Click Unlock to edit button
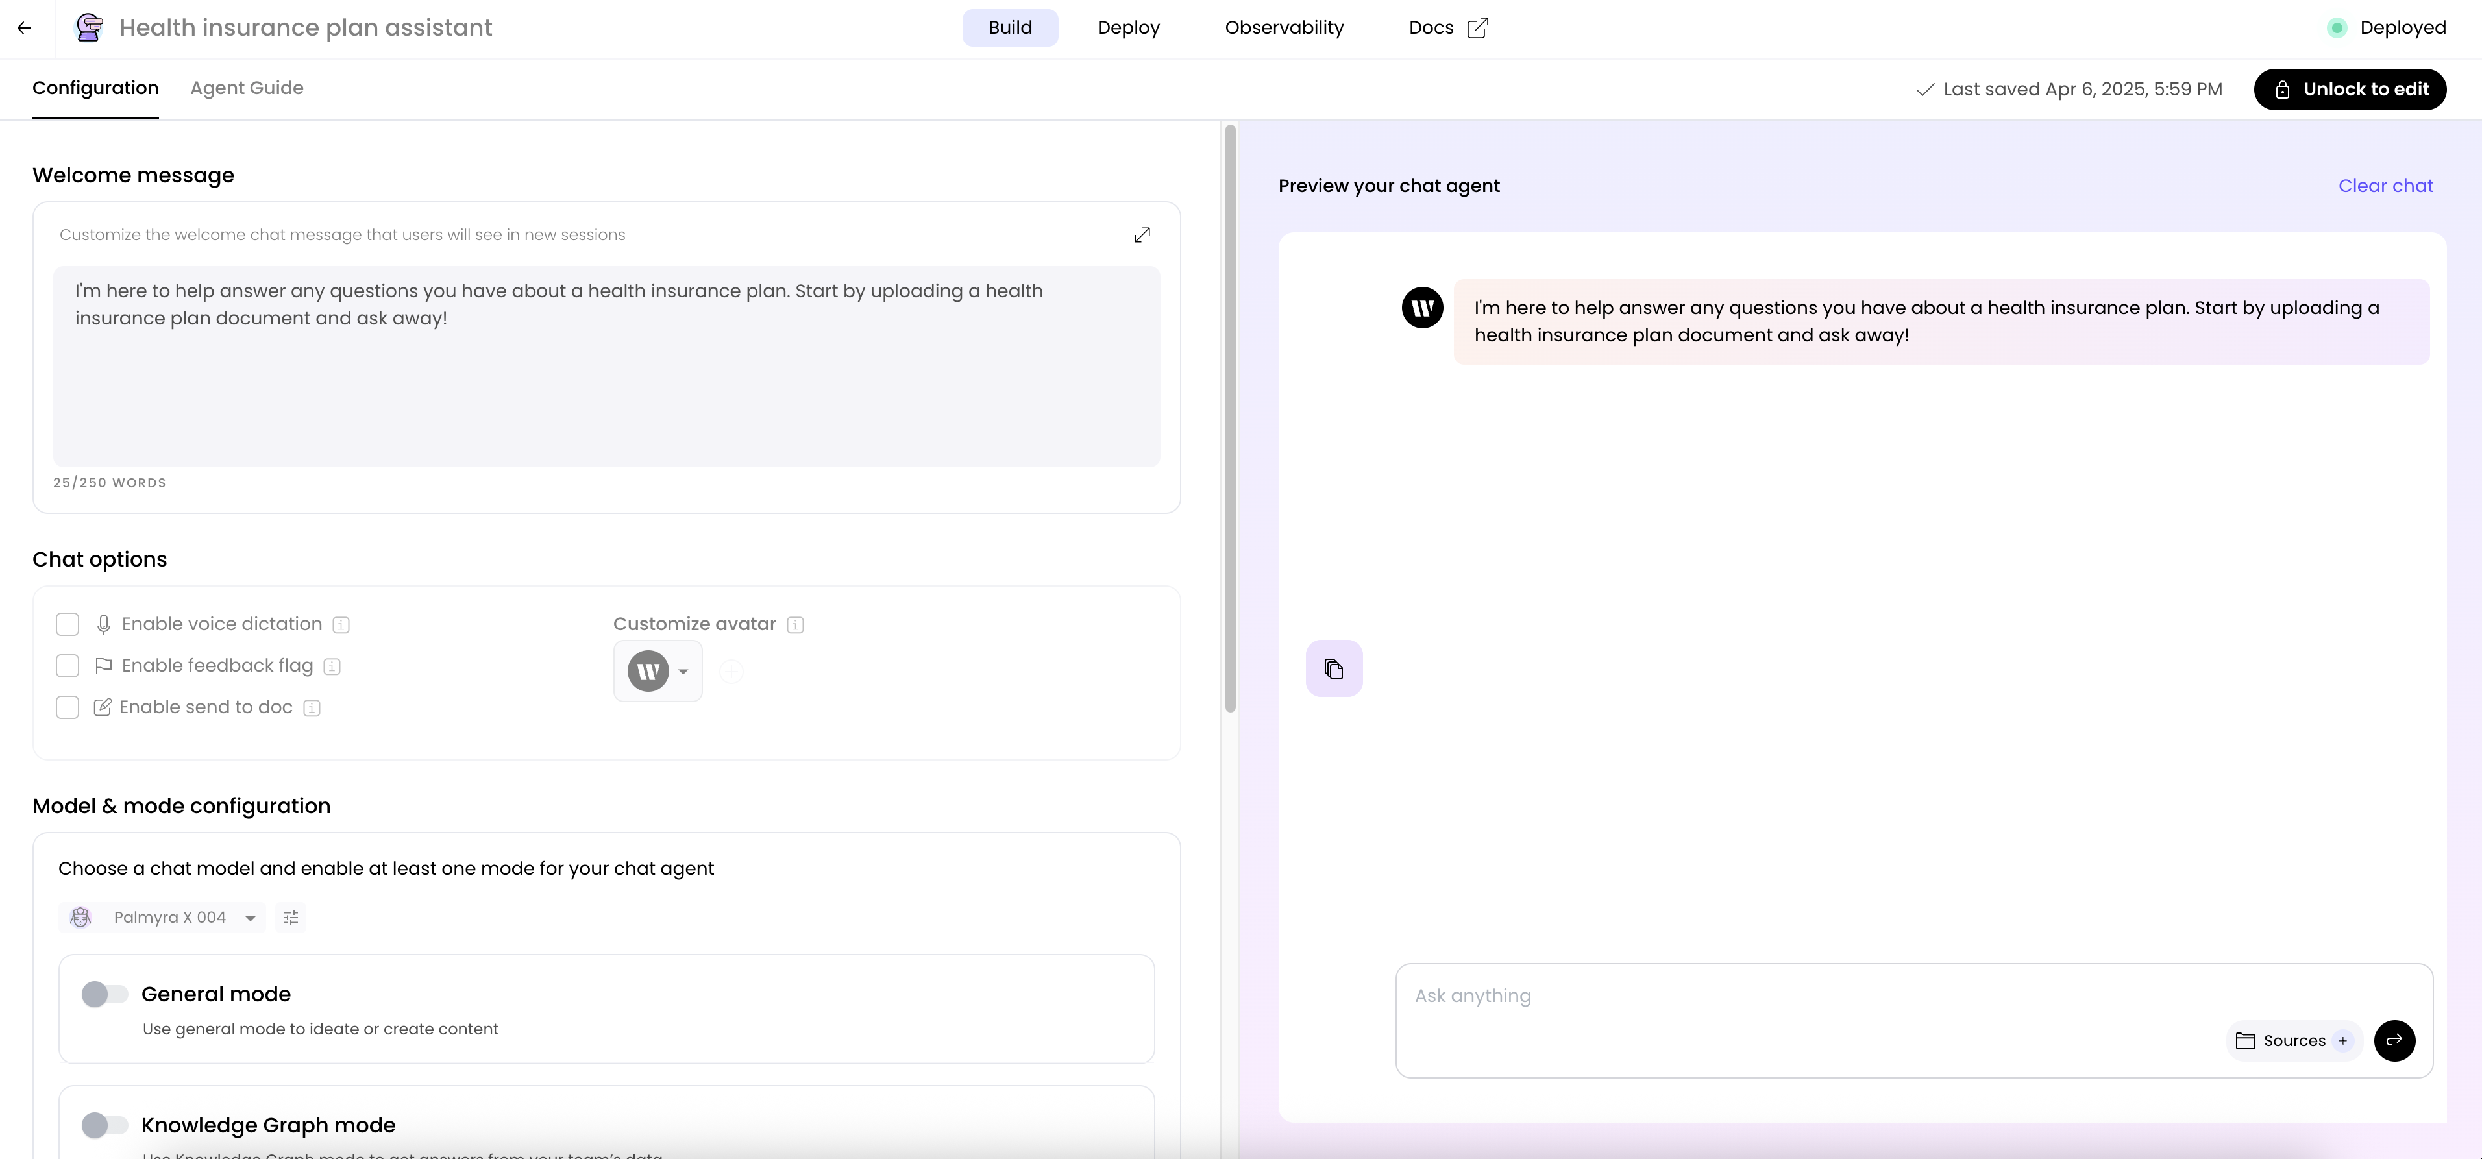Viewport: 2482px width, 1159px height. point(2350,90)
